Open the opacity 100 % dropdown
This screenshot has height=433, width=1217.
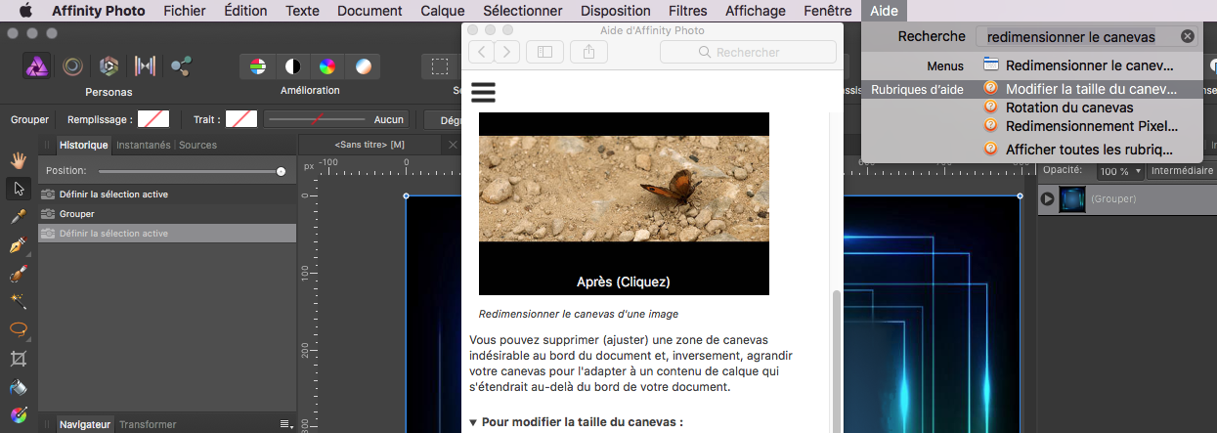click(x=1119, y=171)
